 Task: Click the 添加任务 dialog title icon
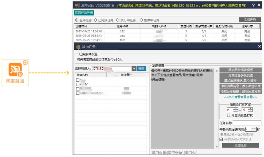(x=78, y=47)
